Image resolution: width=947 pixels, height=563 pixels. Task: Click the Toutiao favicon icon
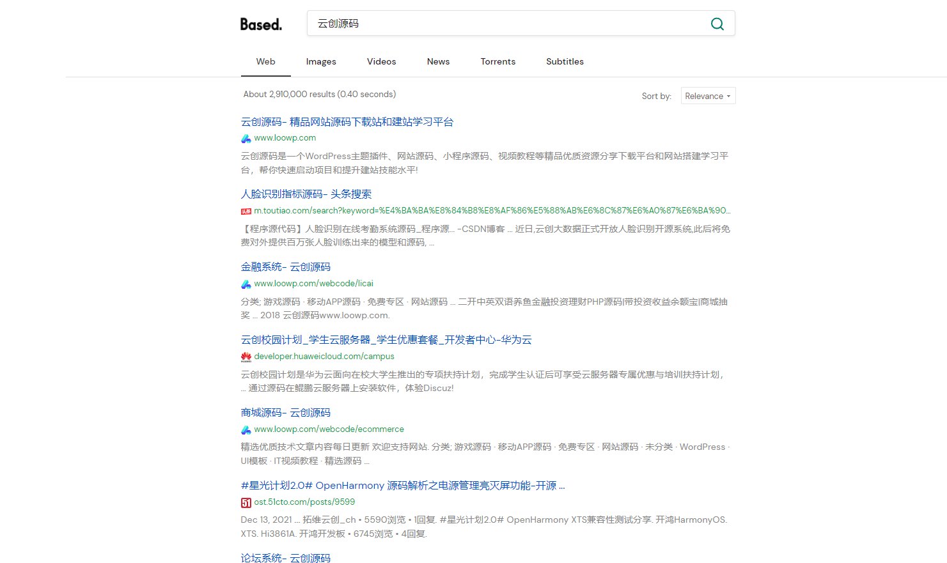(246, 211)
